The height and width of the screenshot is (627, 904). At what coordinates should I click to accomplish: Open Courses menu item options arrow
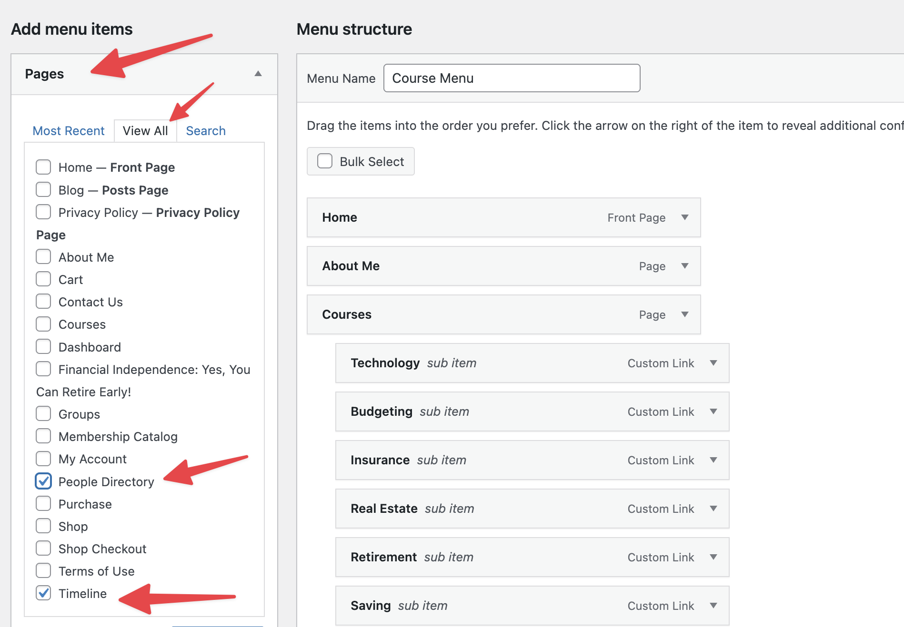click(x=685, y=314)
